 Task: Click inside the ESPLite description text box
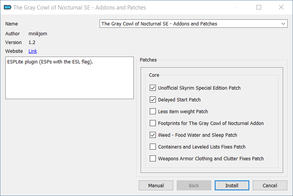70,78
